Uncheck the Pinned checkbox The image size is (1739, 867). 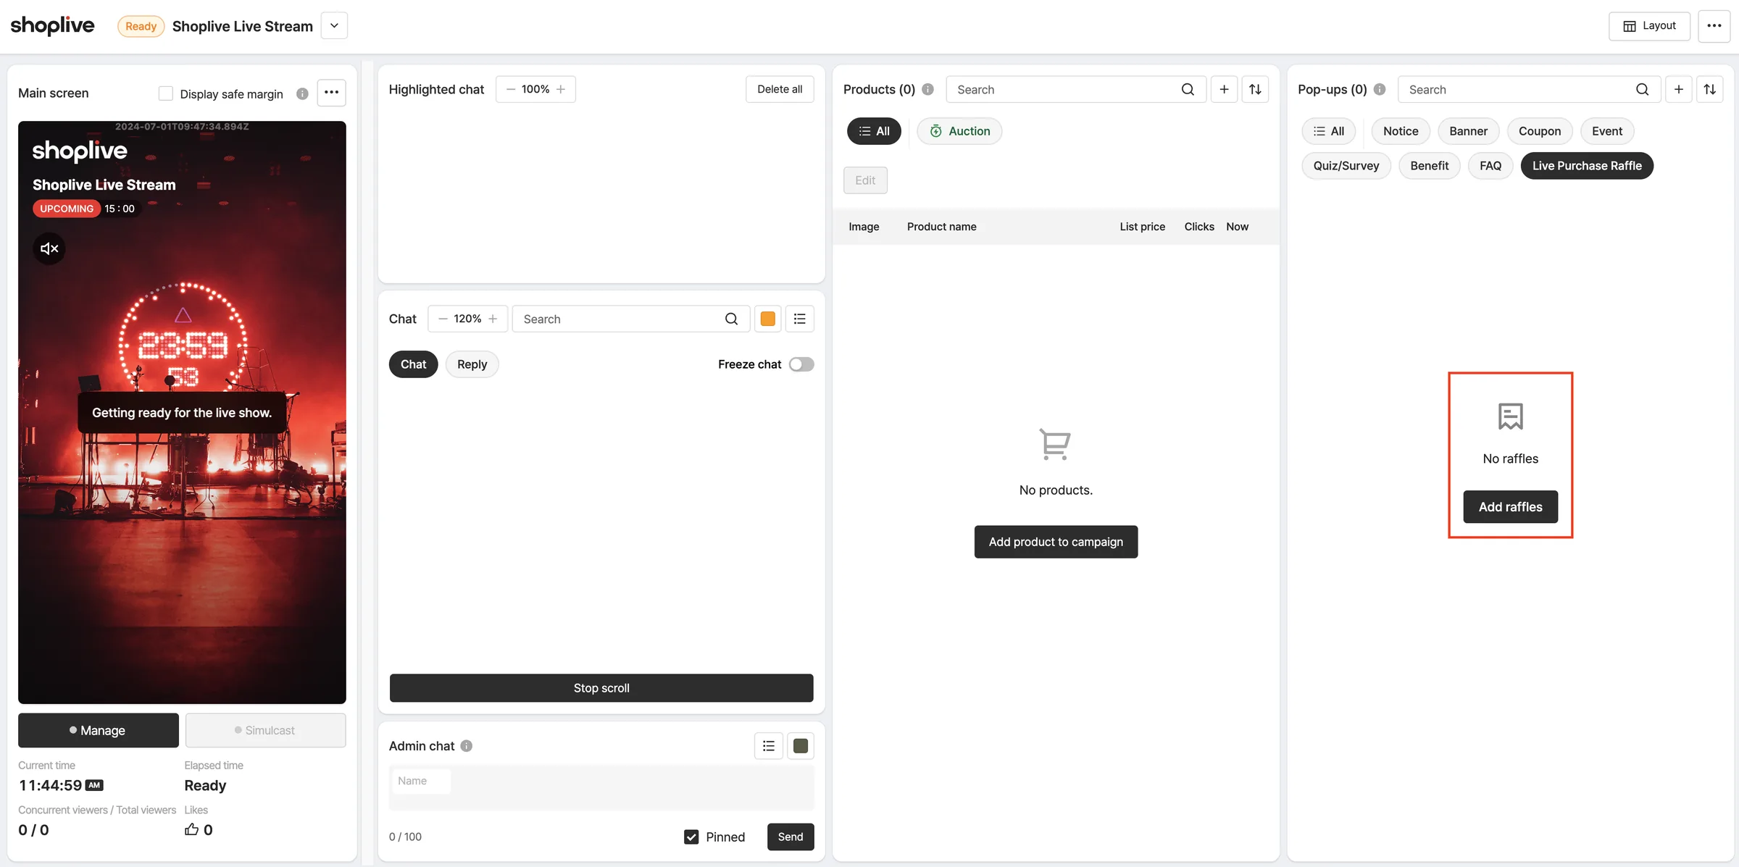[x=691, y=837]
